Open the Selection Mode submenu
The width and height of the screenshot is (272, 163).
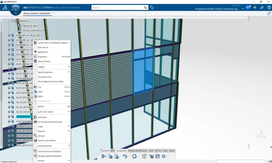52,146
